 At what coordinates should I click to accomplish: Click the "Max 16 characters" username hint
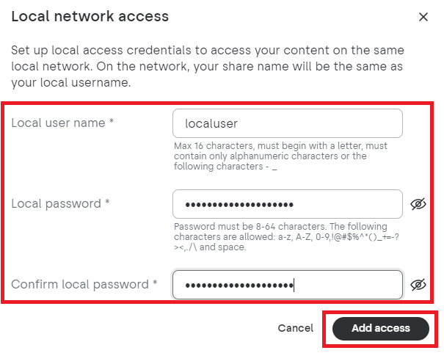pyautogui.click(x=280, y=156)
